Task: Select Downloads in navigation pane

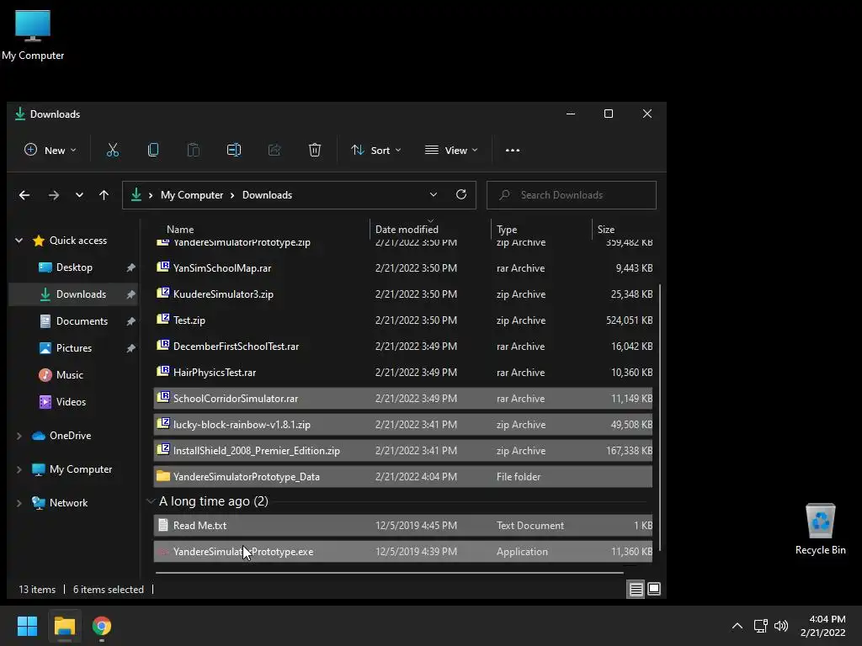Action: [74, 294]
